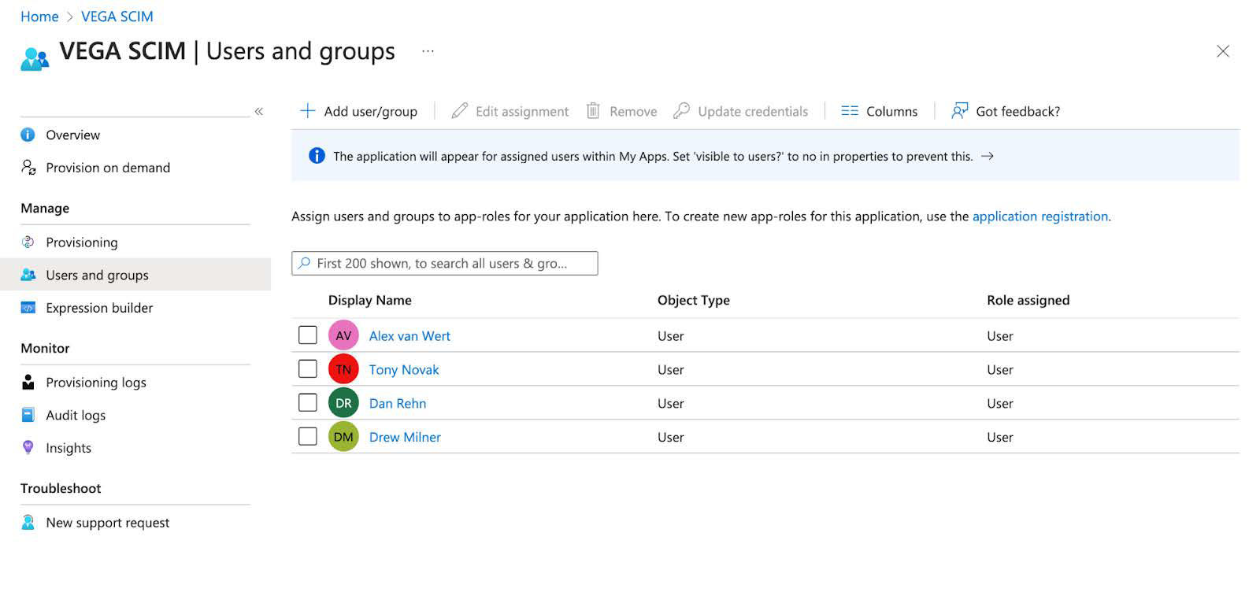The image size is (1260, 592).
Task: Click the Users and groups sidebar icon
Action: click(x=28, y=275)
